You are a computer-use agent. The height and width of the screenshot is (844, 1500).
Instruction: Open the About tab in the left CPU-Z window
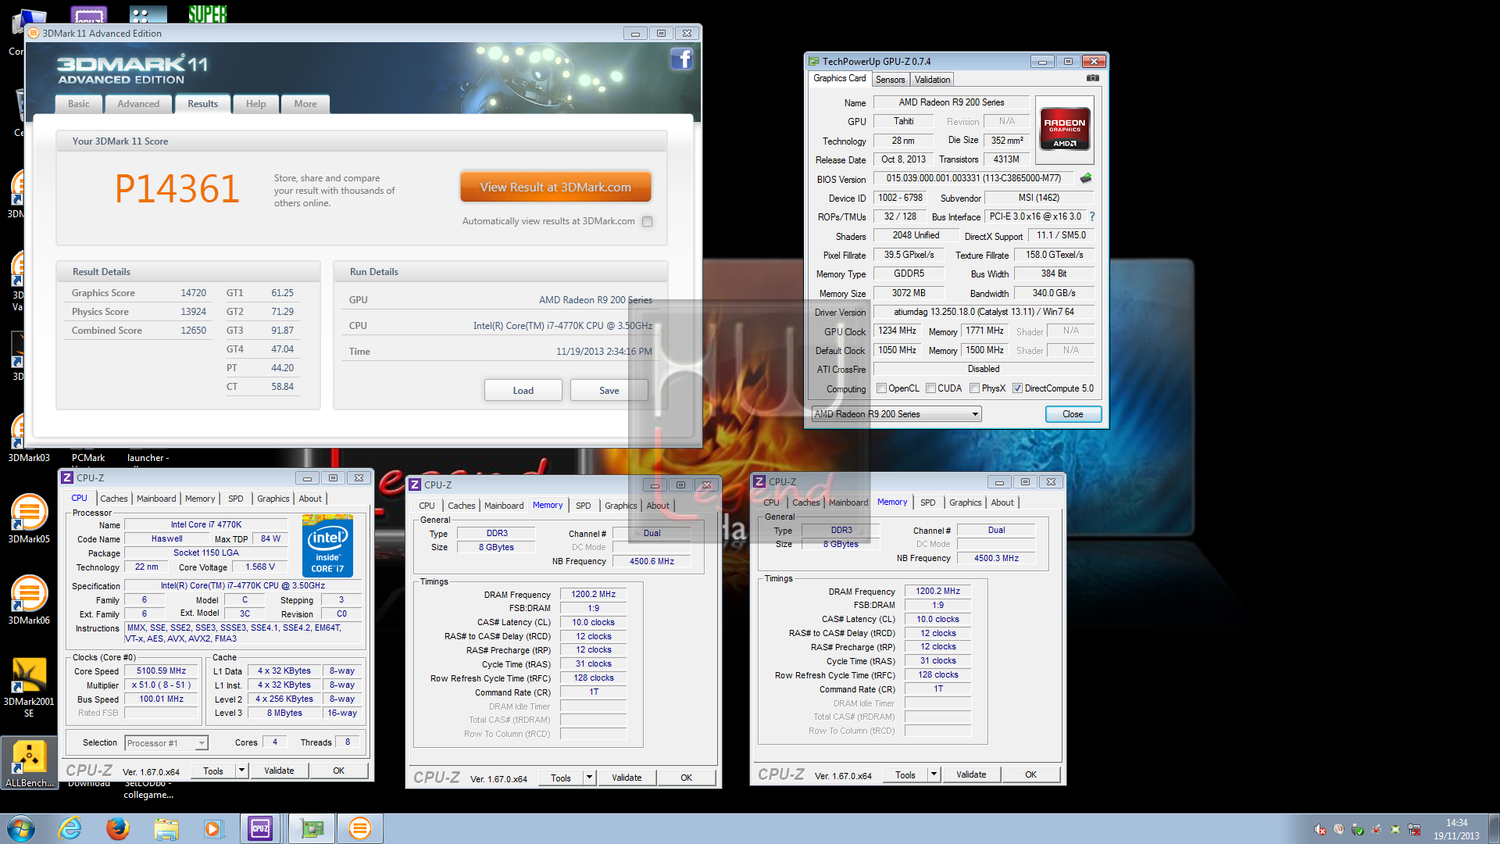pyautogui.click(x=310, y=499)
